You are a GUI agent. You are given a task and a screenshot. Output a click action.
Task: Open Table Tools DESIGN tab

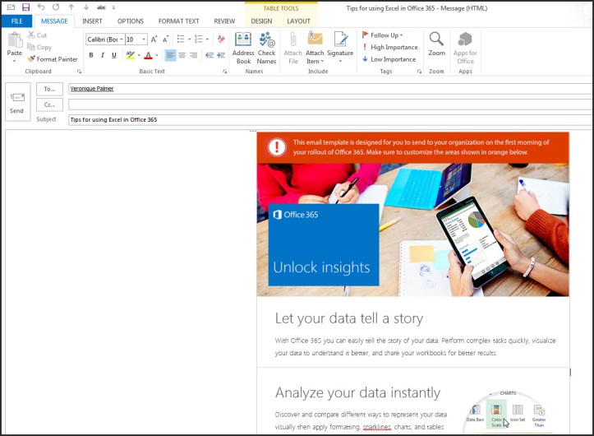pos(261,21)
